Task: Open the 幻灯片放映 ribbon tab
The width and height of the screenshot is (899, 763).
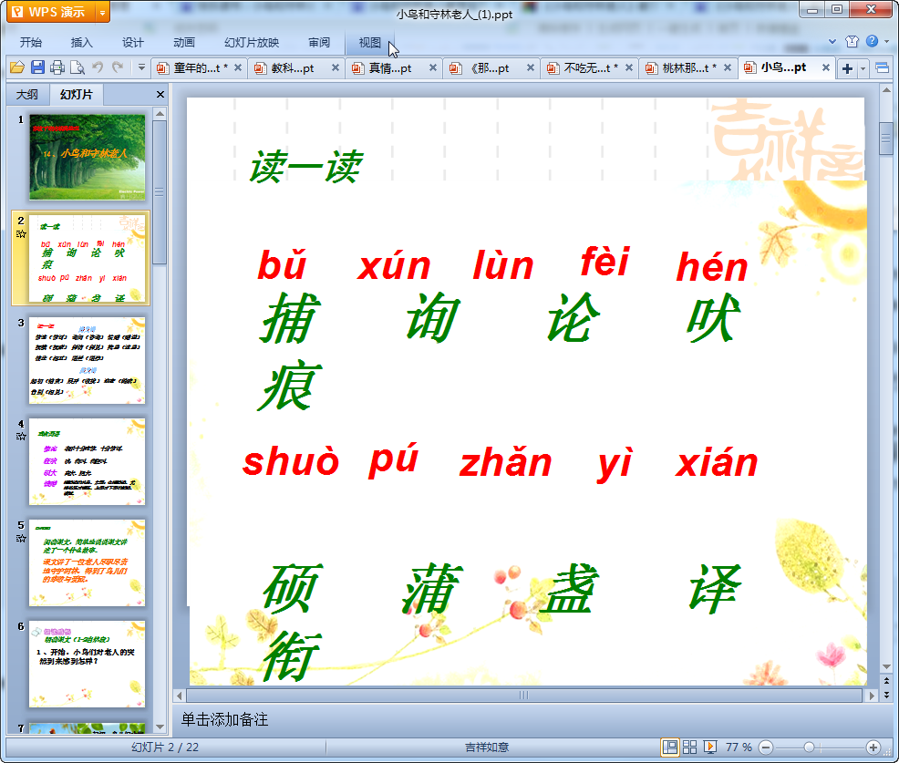Action: click(x=252, y=43)
